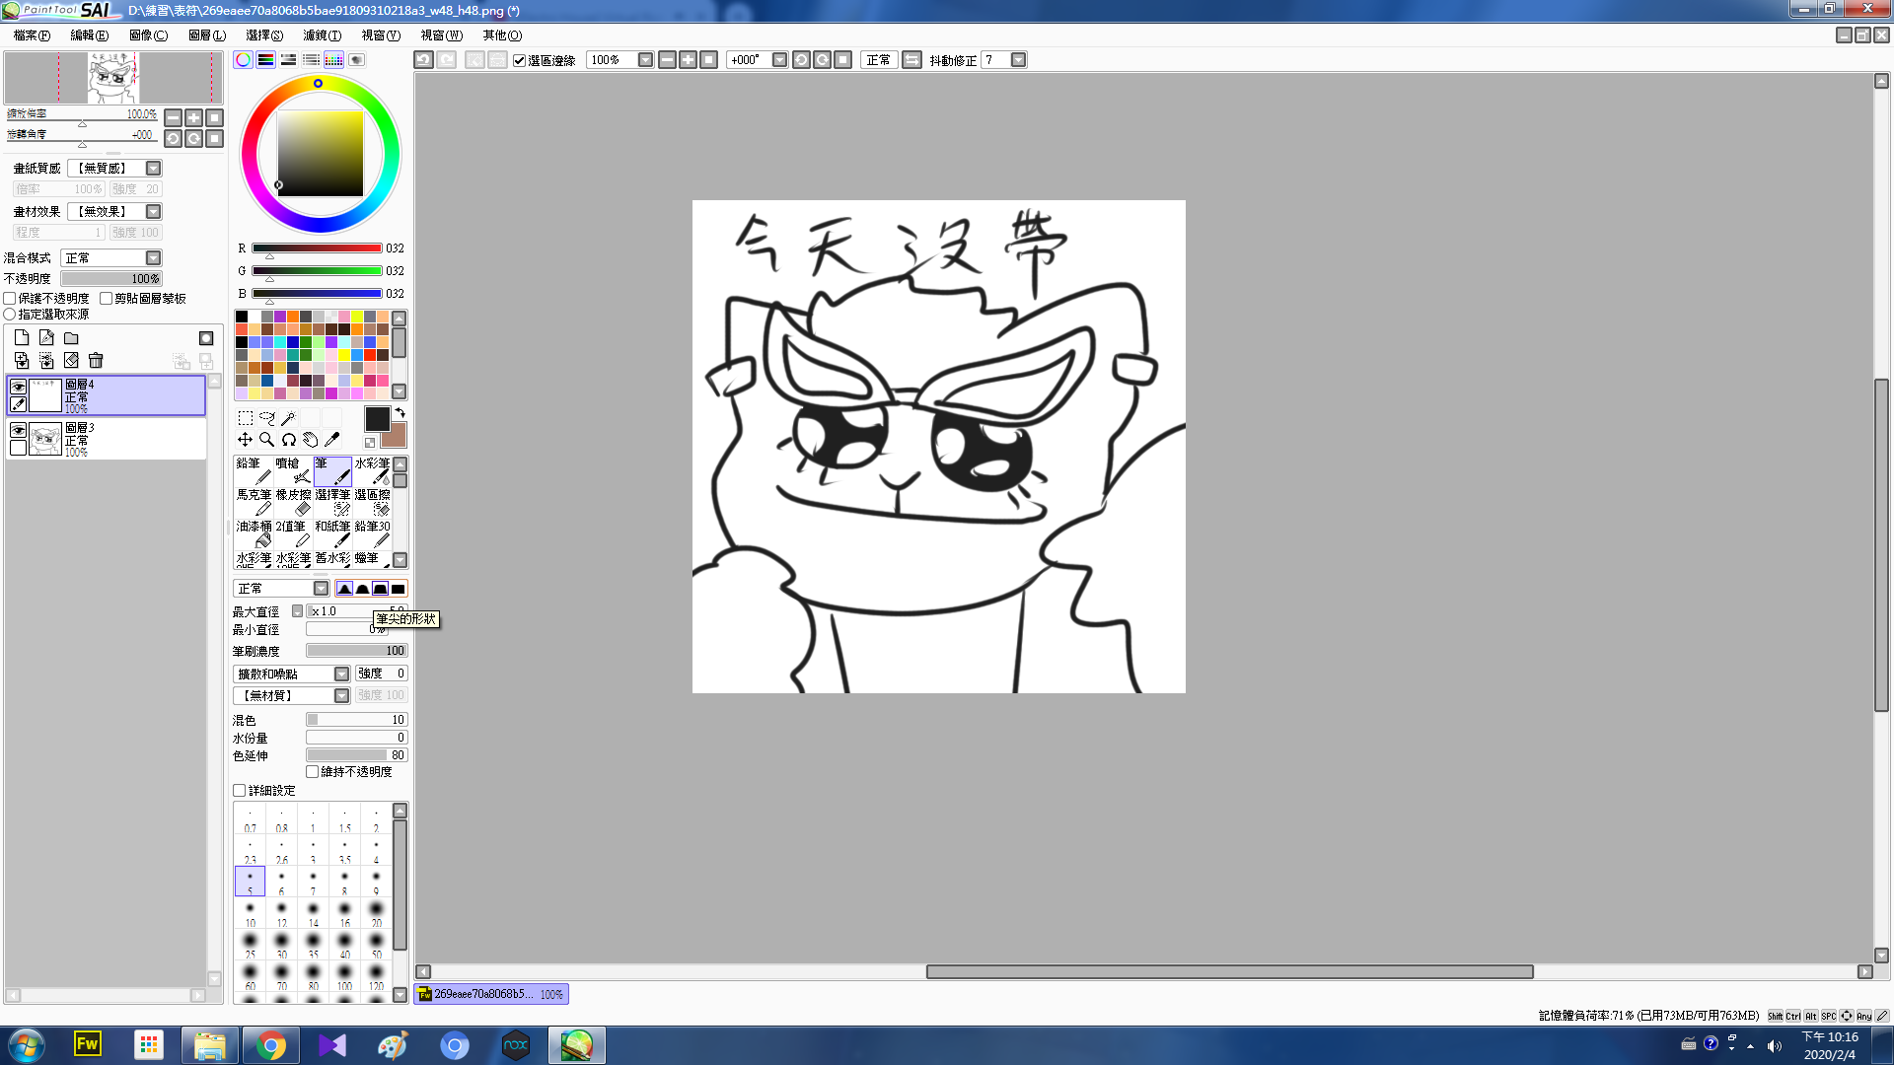Viewport: 1894px width, 1065px height.
Task: Click the R red color slider
Action: point(317,248)
